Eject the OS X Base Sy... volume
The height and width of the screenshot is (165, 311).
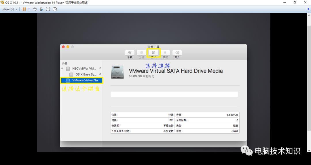point(100,74)
